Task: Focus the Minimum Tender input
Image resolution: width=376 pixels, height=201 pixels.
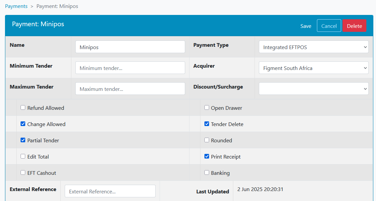Action: [130, 68]
